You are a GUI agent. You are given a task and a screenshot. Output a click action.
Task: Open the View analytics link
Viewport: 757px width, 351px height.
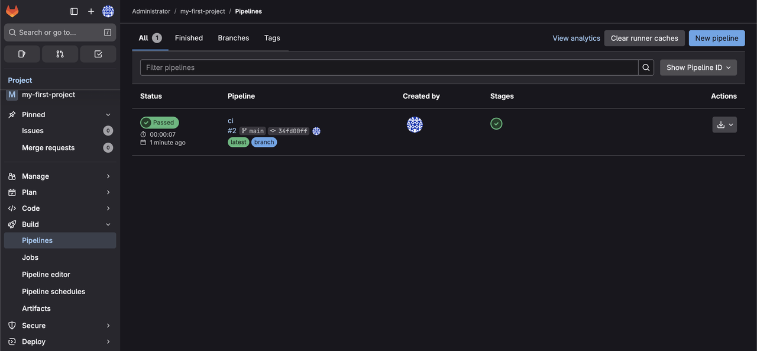(x=576, y=38)
